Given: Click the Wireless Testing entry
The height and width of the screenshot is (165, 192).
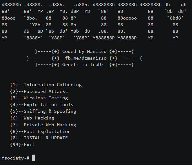Looking at the screenshot, I should coord(46,98).
